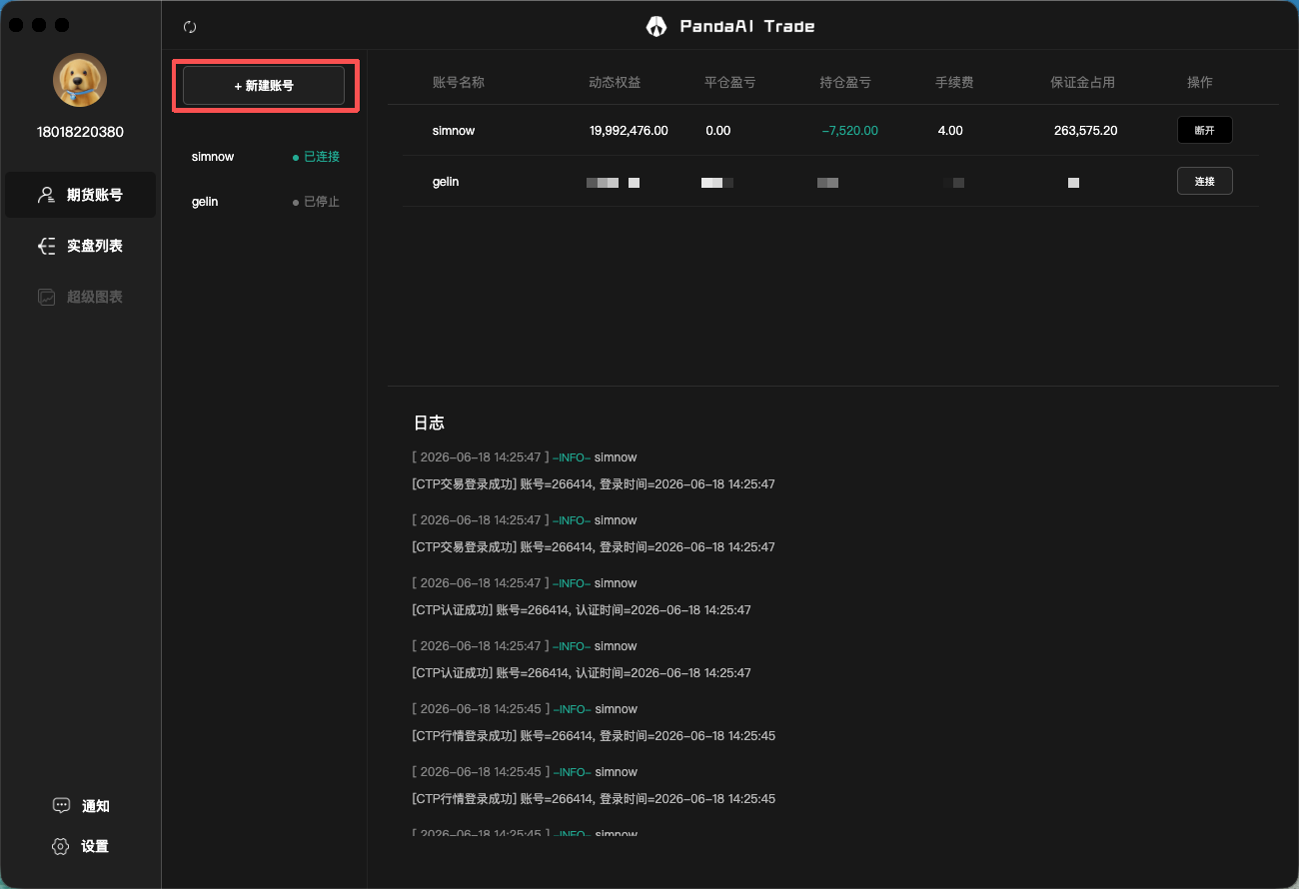The image size is (1299, 889).
Task: Click the refresh icon in title bar
Action: tap(190, 27)
